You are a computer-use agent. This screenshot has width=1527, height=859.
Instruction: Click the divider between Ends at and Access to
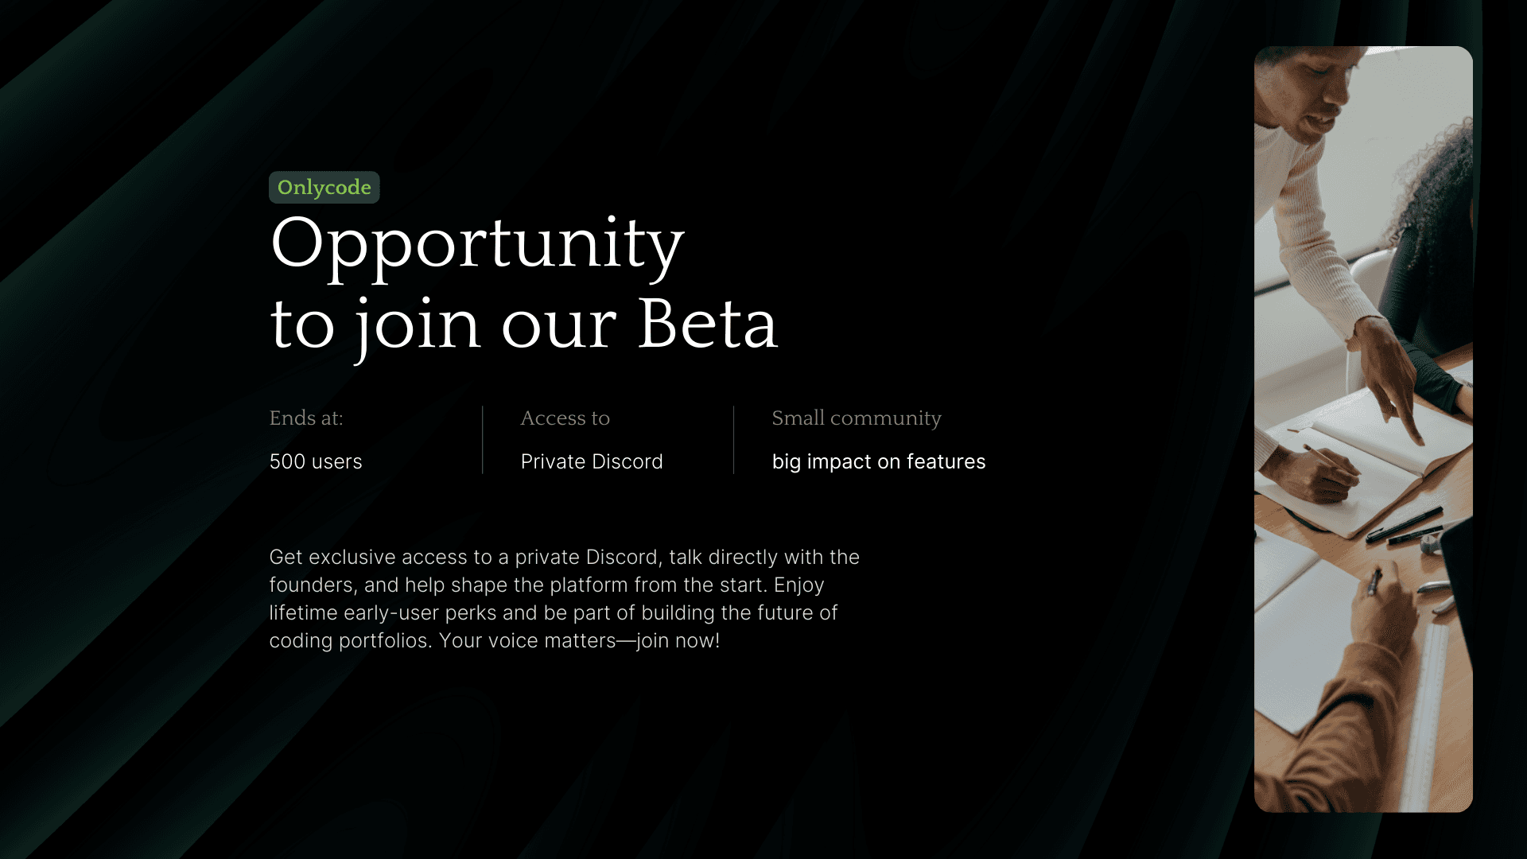click(x=482, y=440)
